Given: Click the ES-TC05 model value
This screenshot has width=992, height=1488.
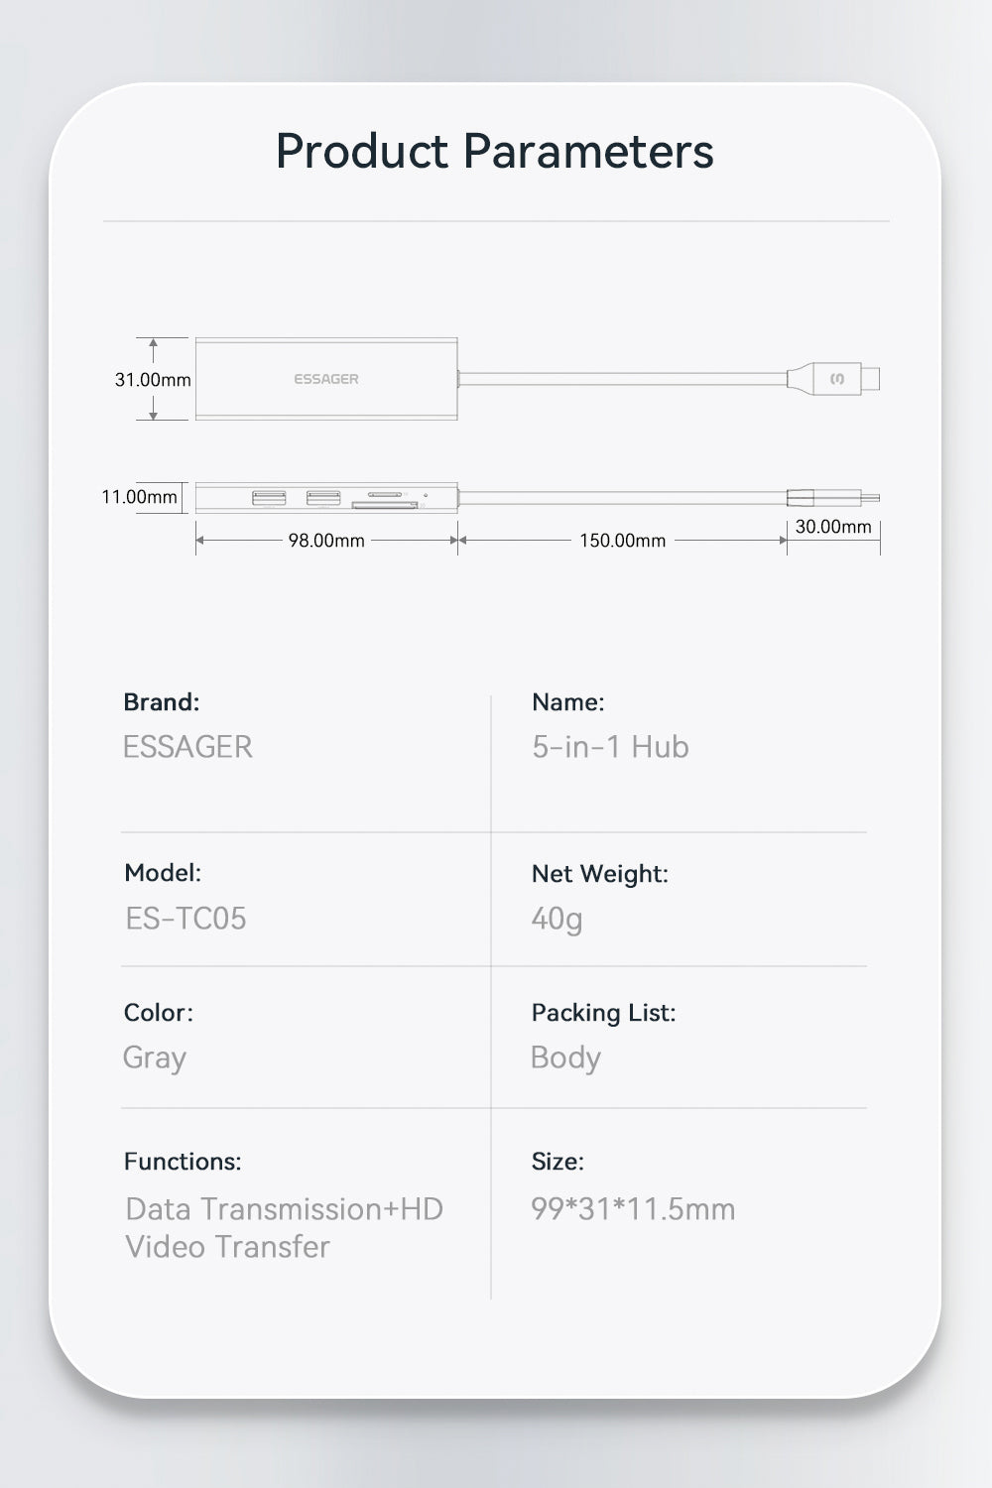Looking at the screenshot, I should click(186, 918).
